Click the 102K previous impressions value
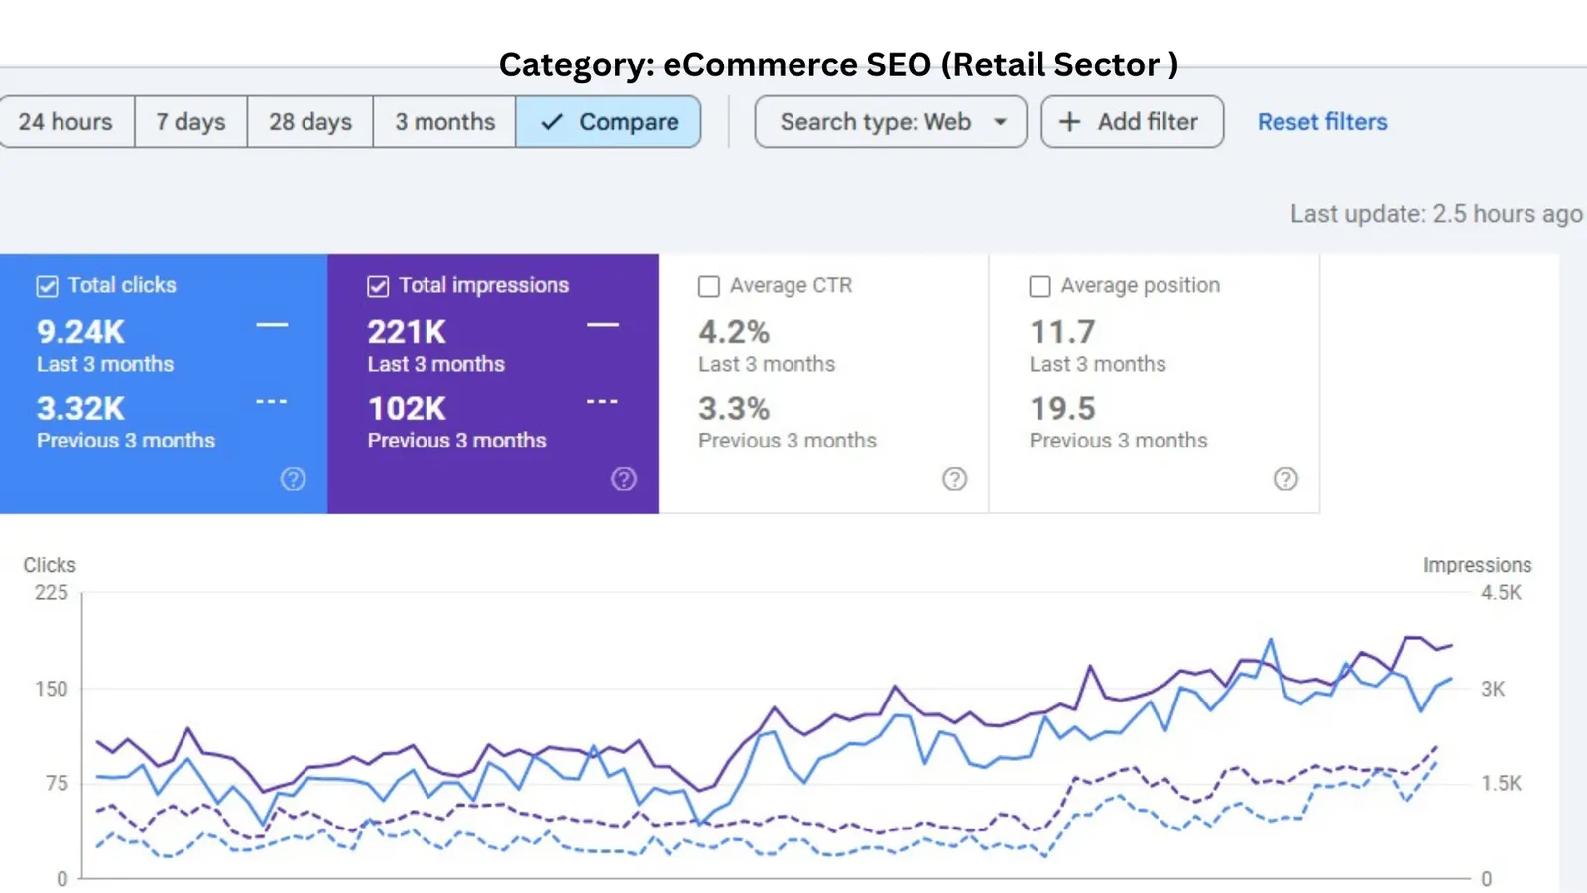Viewport: 1587px width, 893px height. pos(407,408)
